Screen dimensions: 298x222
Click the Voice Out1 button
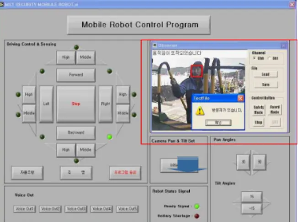[25, 209]
